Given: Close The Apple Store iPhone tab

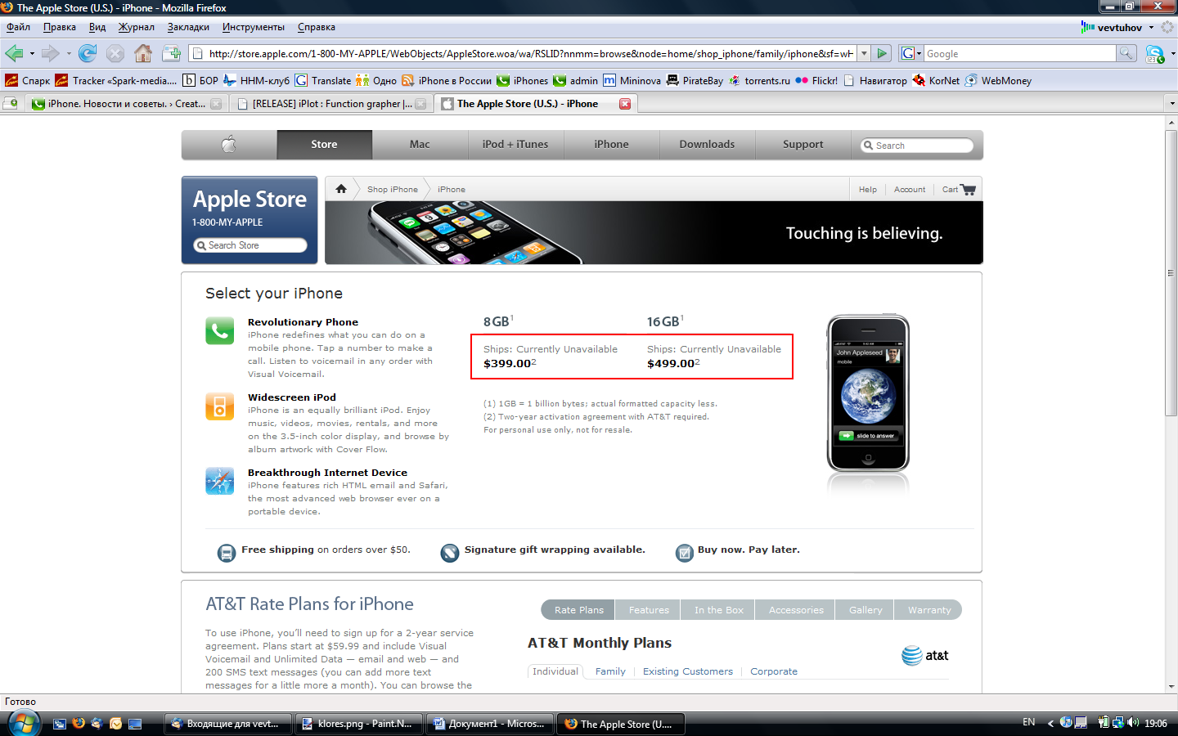Looking at the screenshot, I should tap(625, 104).
